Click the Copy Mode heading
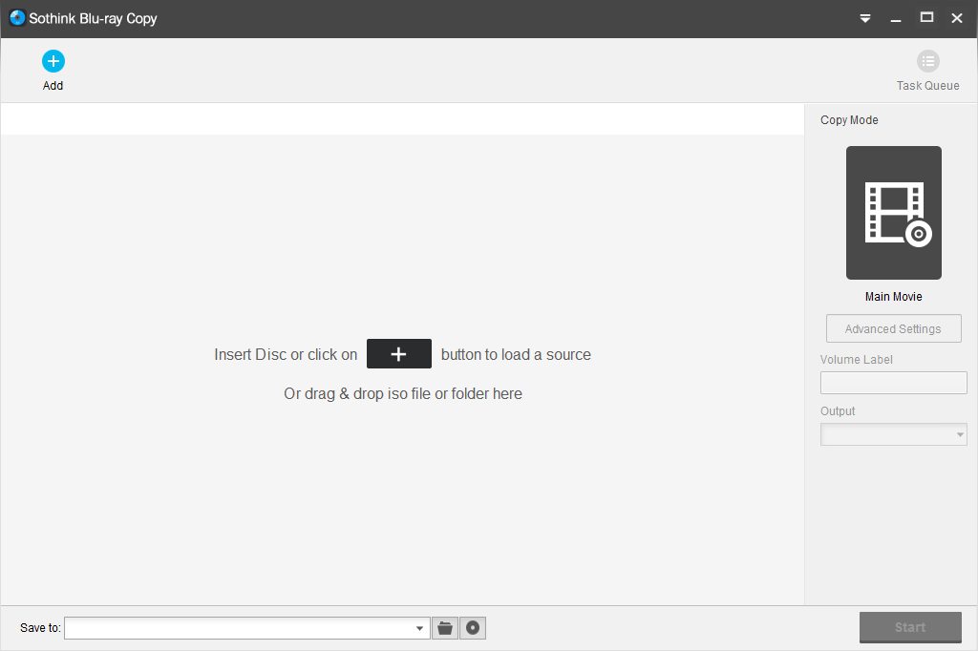 (x=849, y=120)
